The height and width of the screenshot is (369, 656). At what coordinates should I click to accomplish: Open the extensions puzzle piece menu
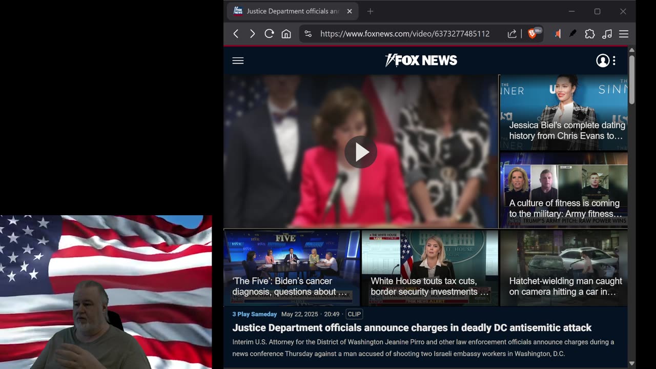(x=590, y=34)
